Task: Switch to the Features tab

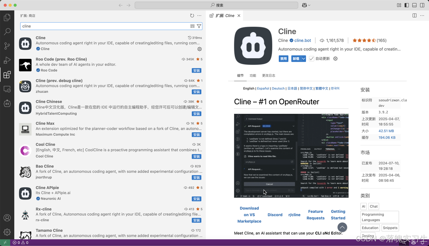Action: (x=253, y=76)
